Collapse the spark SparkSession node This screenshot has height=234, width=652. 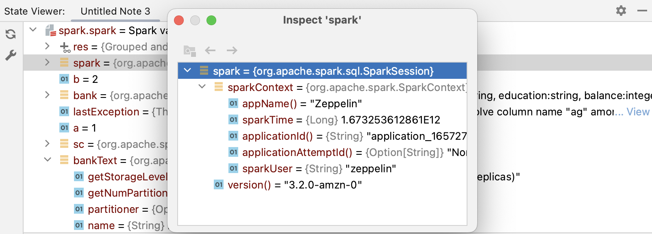[187, 70]
